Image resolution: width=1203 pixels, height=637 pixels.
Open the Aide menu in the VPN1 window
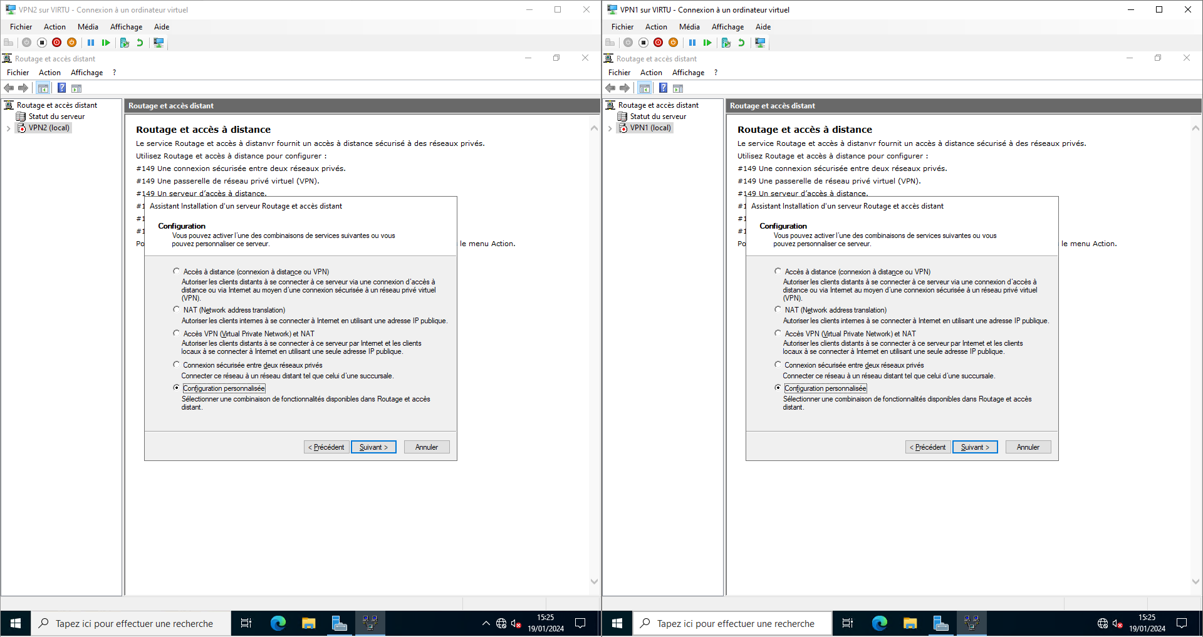click(763, 27)
